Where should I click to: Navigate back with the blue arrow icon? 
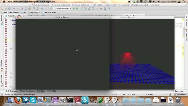click(42, 9)
